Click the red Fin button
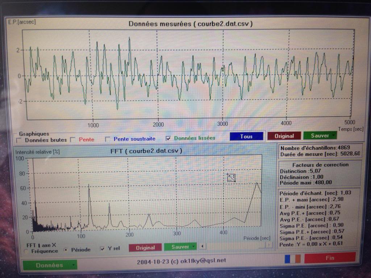The height and width of the screenshot is (278, 371). pos(330,258)
